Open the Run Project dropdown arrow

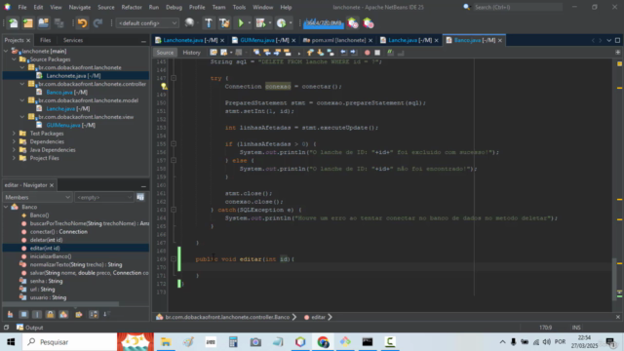(x=250, y=23)
